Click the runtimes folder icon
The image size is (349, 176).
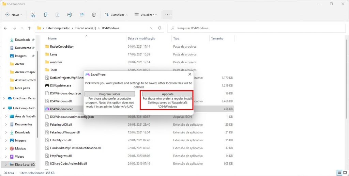click(47, 62)
